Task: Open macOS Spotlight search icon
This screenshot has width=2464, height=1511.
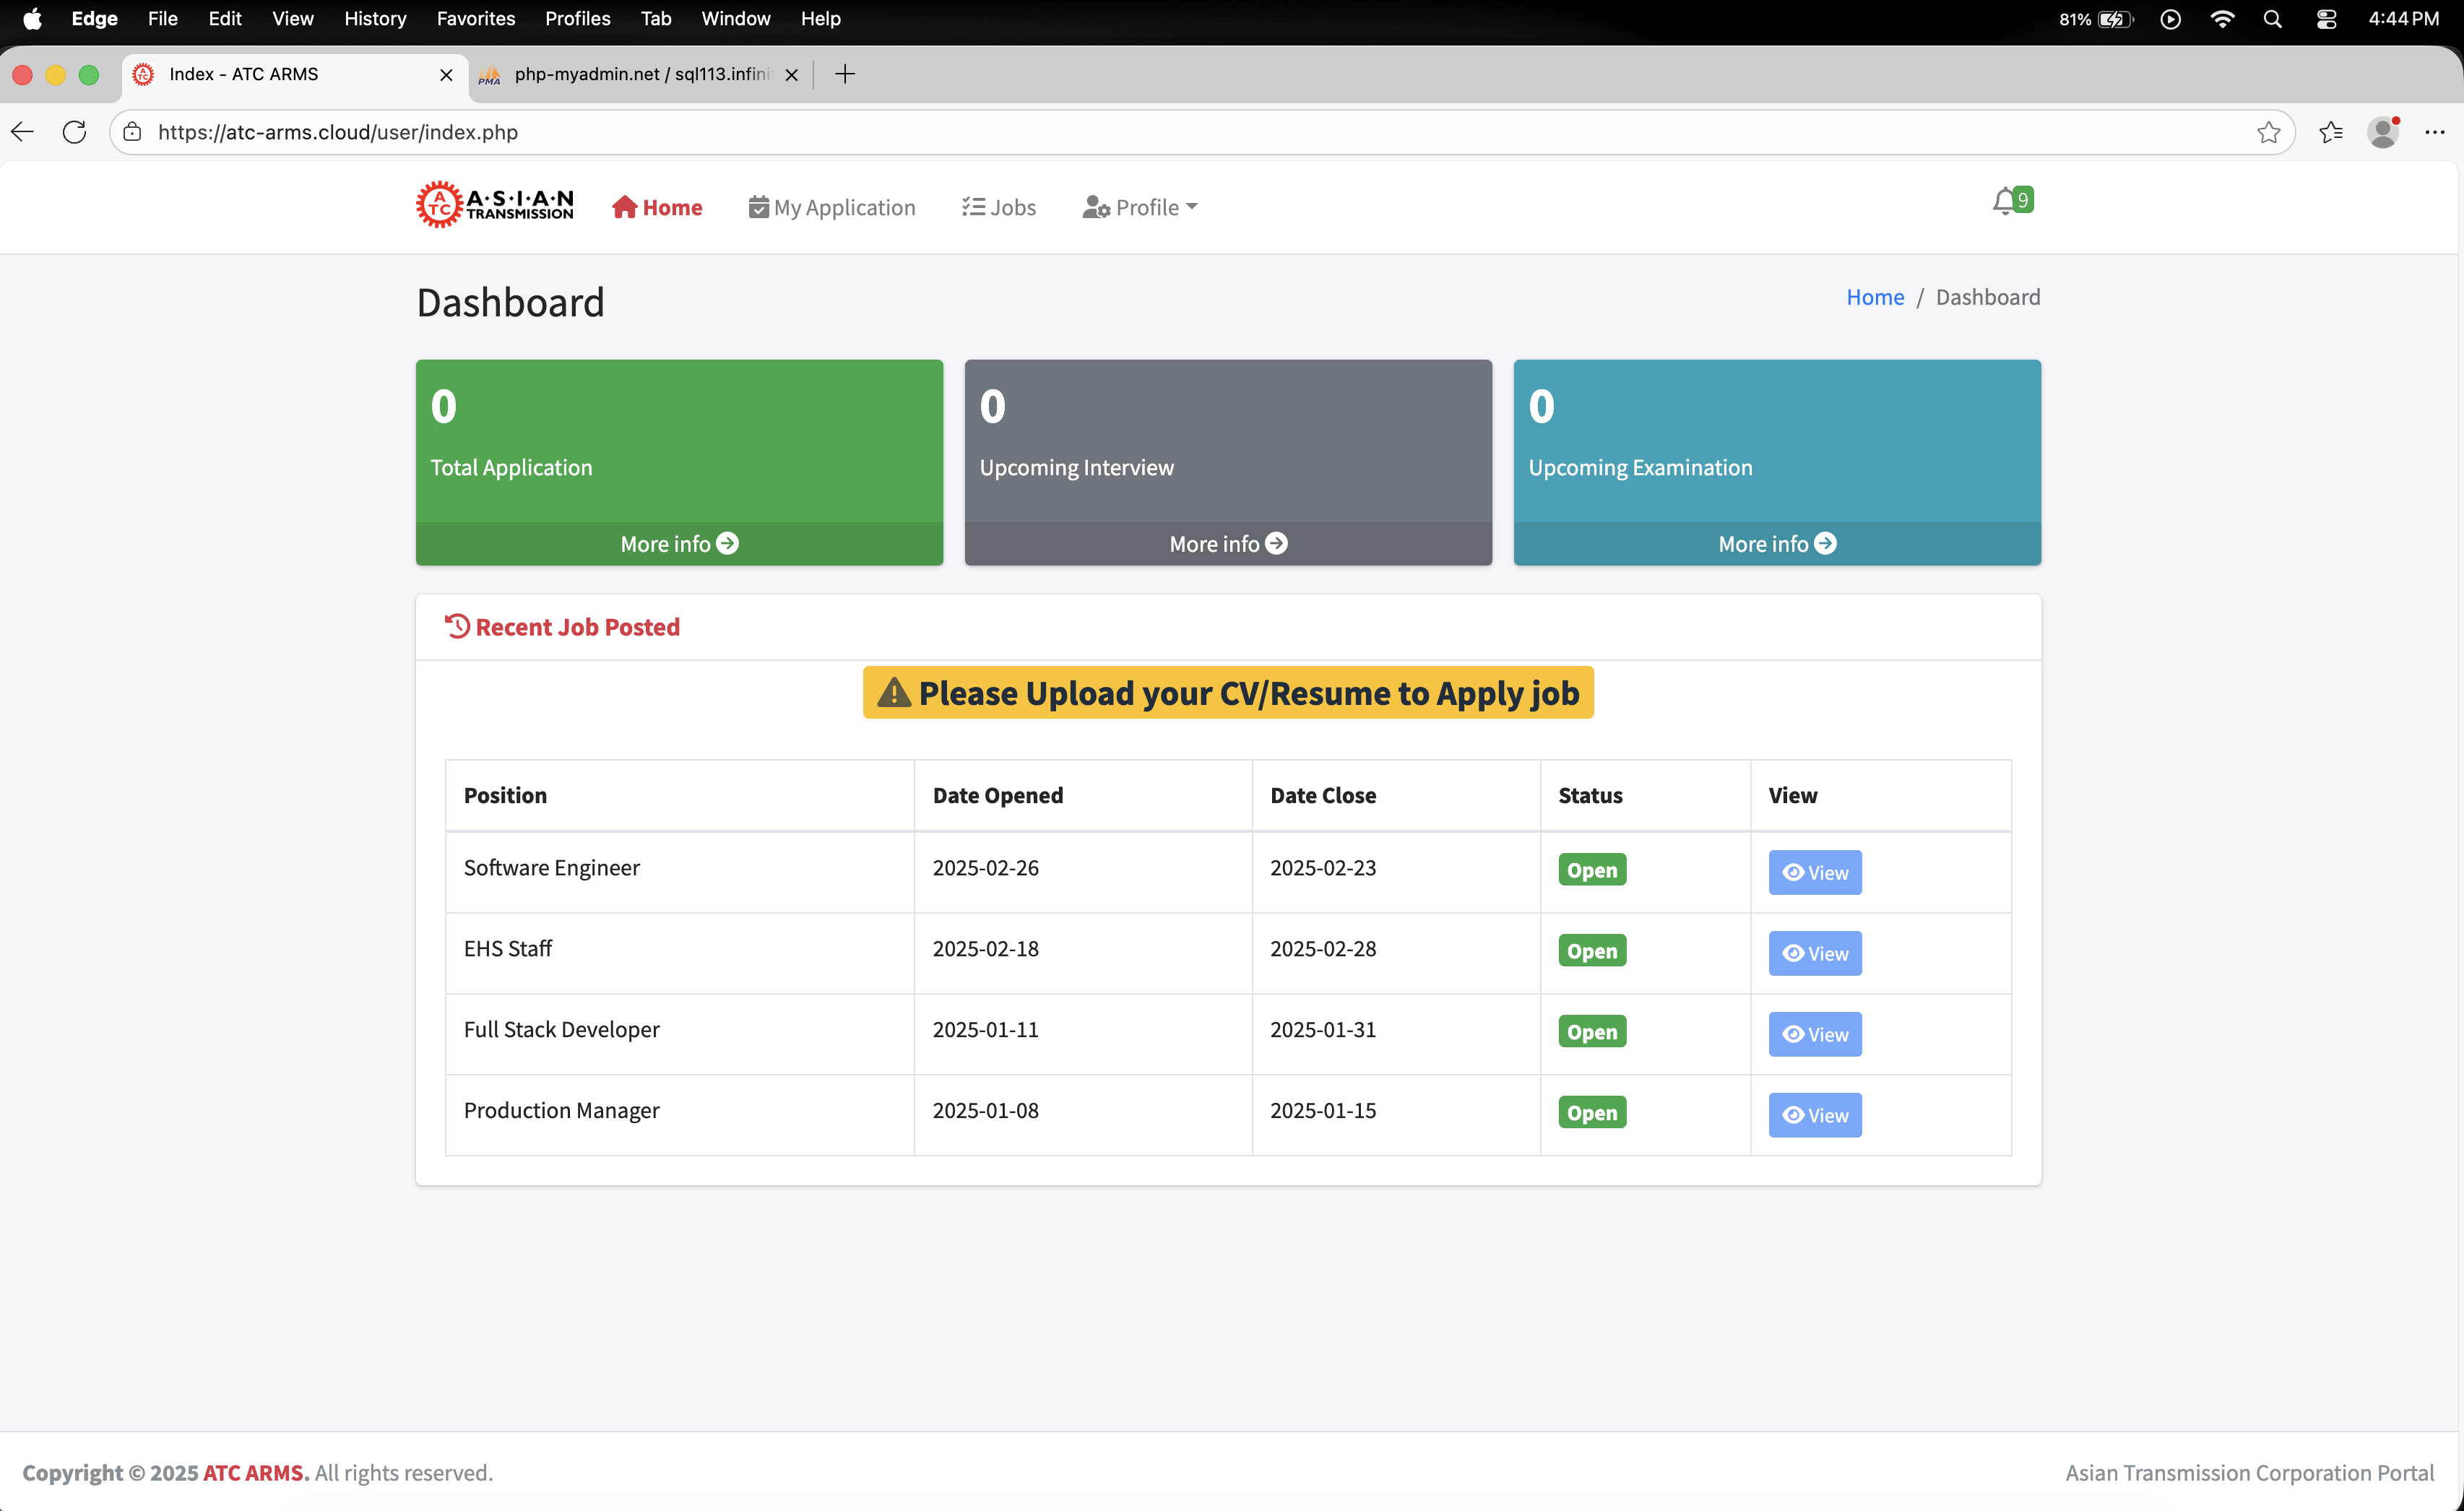Action: pyautogui.click(x=2272, y=19)
